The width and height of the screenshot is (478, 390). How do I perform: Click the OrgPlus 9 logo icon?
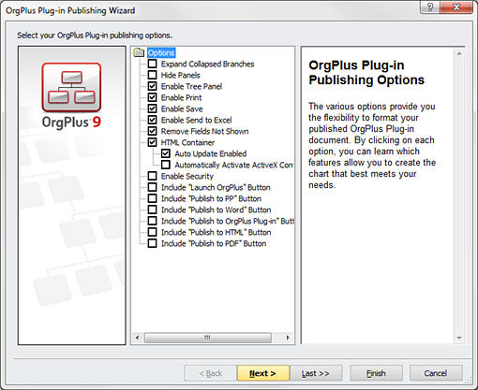[71, 87]
